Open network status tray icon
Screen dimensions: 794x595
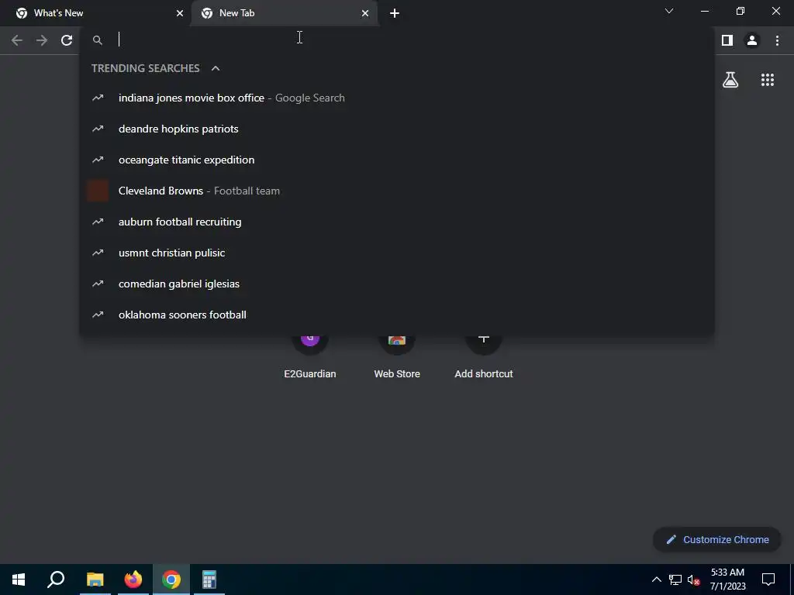click(x=675, y=580)
